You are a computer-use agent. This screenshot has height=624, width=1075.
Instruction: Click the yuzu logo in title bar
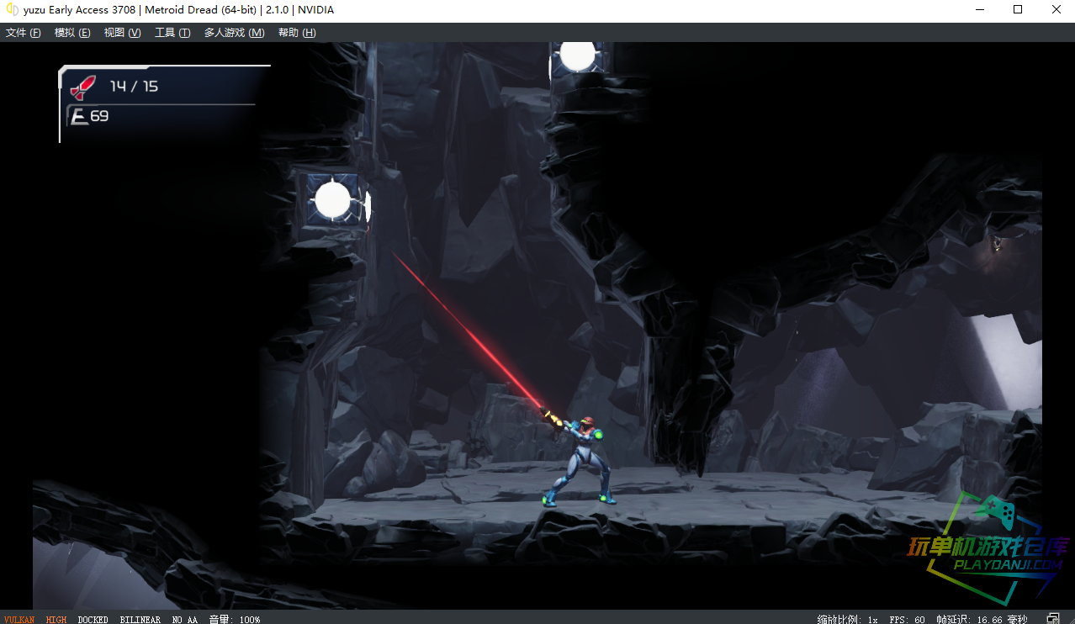[x=12, y=10]
